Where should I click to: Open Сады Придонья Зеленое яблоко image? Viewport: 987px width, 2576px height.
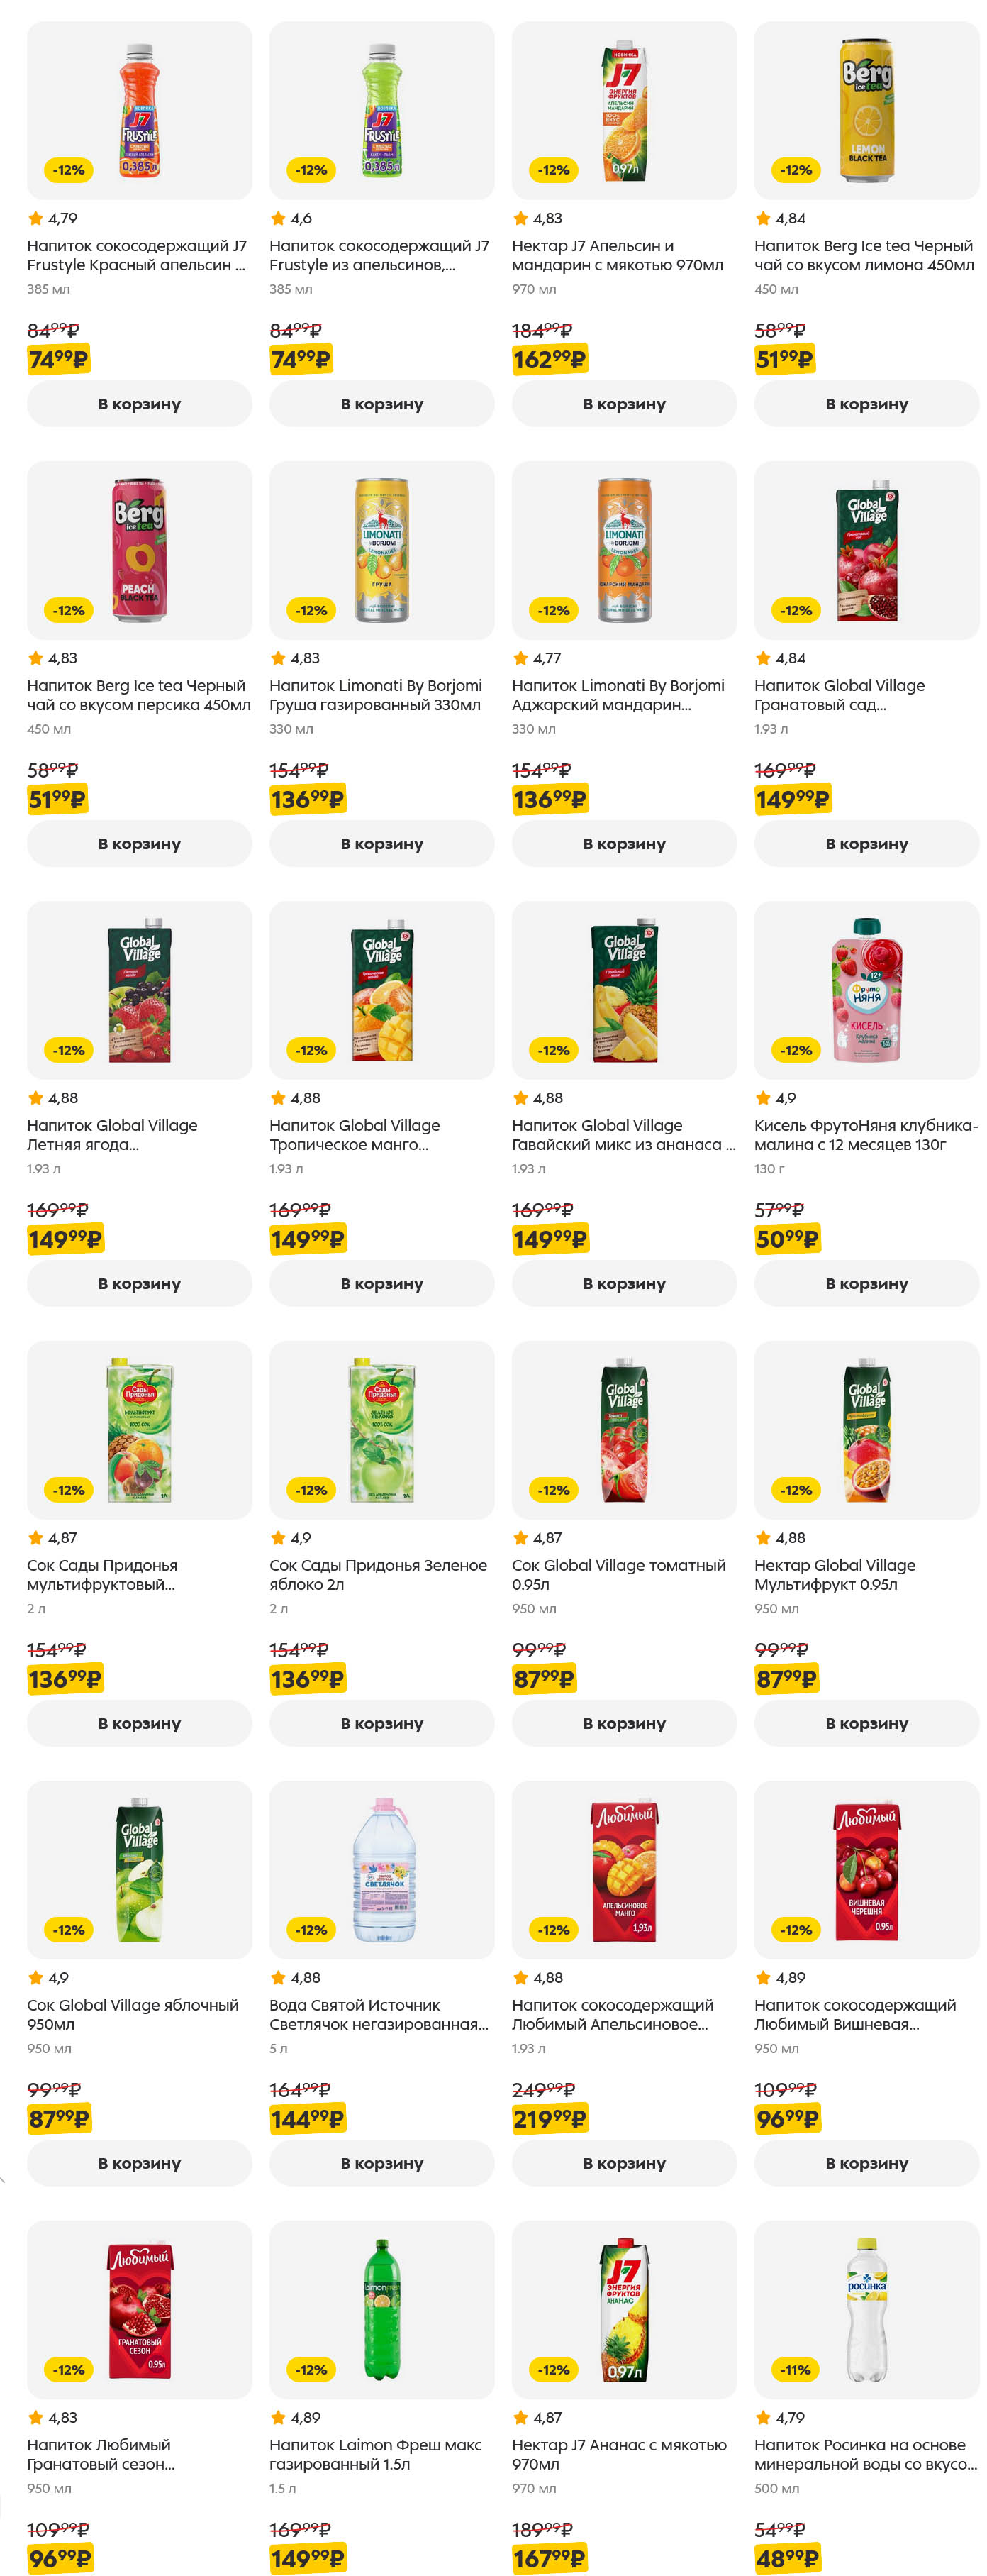coord(381,1429)
